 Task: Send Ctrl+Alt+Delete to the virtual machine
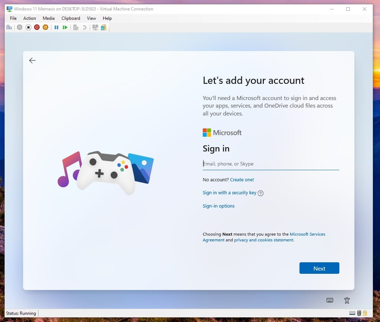coord(9,27)
